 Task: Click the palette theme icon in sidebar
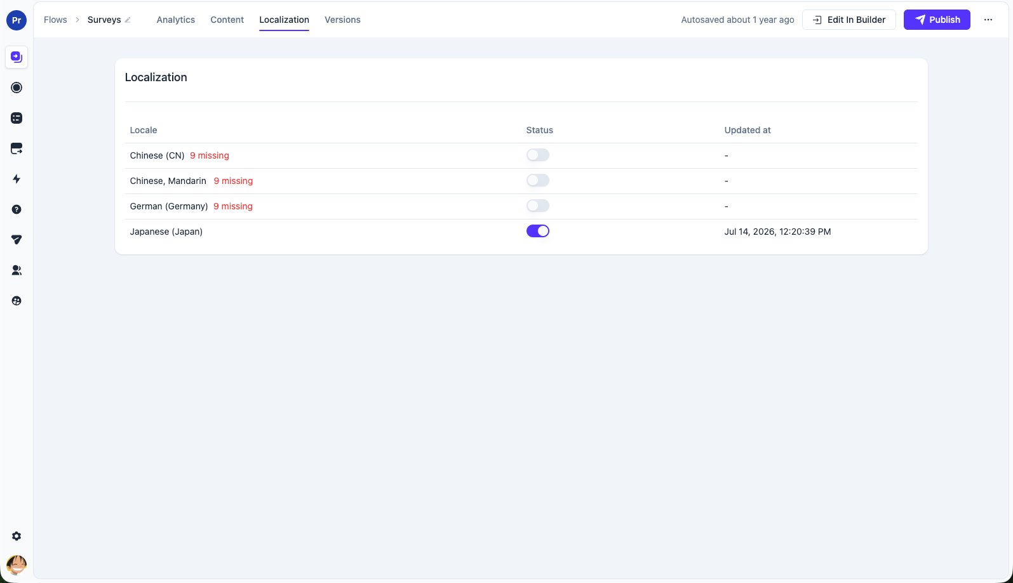pos(17,301)
